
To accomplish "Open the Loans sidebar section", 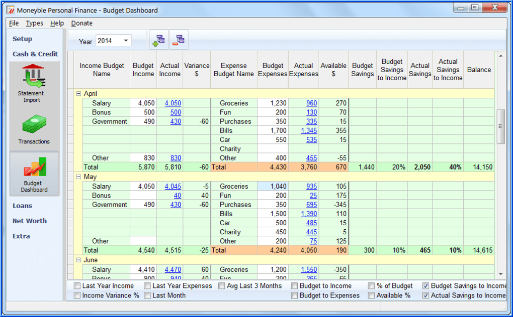I will coord(22,206).
